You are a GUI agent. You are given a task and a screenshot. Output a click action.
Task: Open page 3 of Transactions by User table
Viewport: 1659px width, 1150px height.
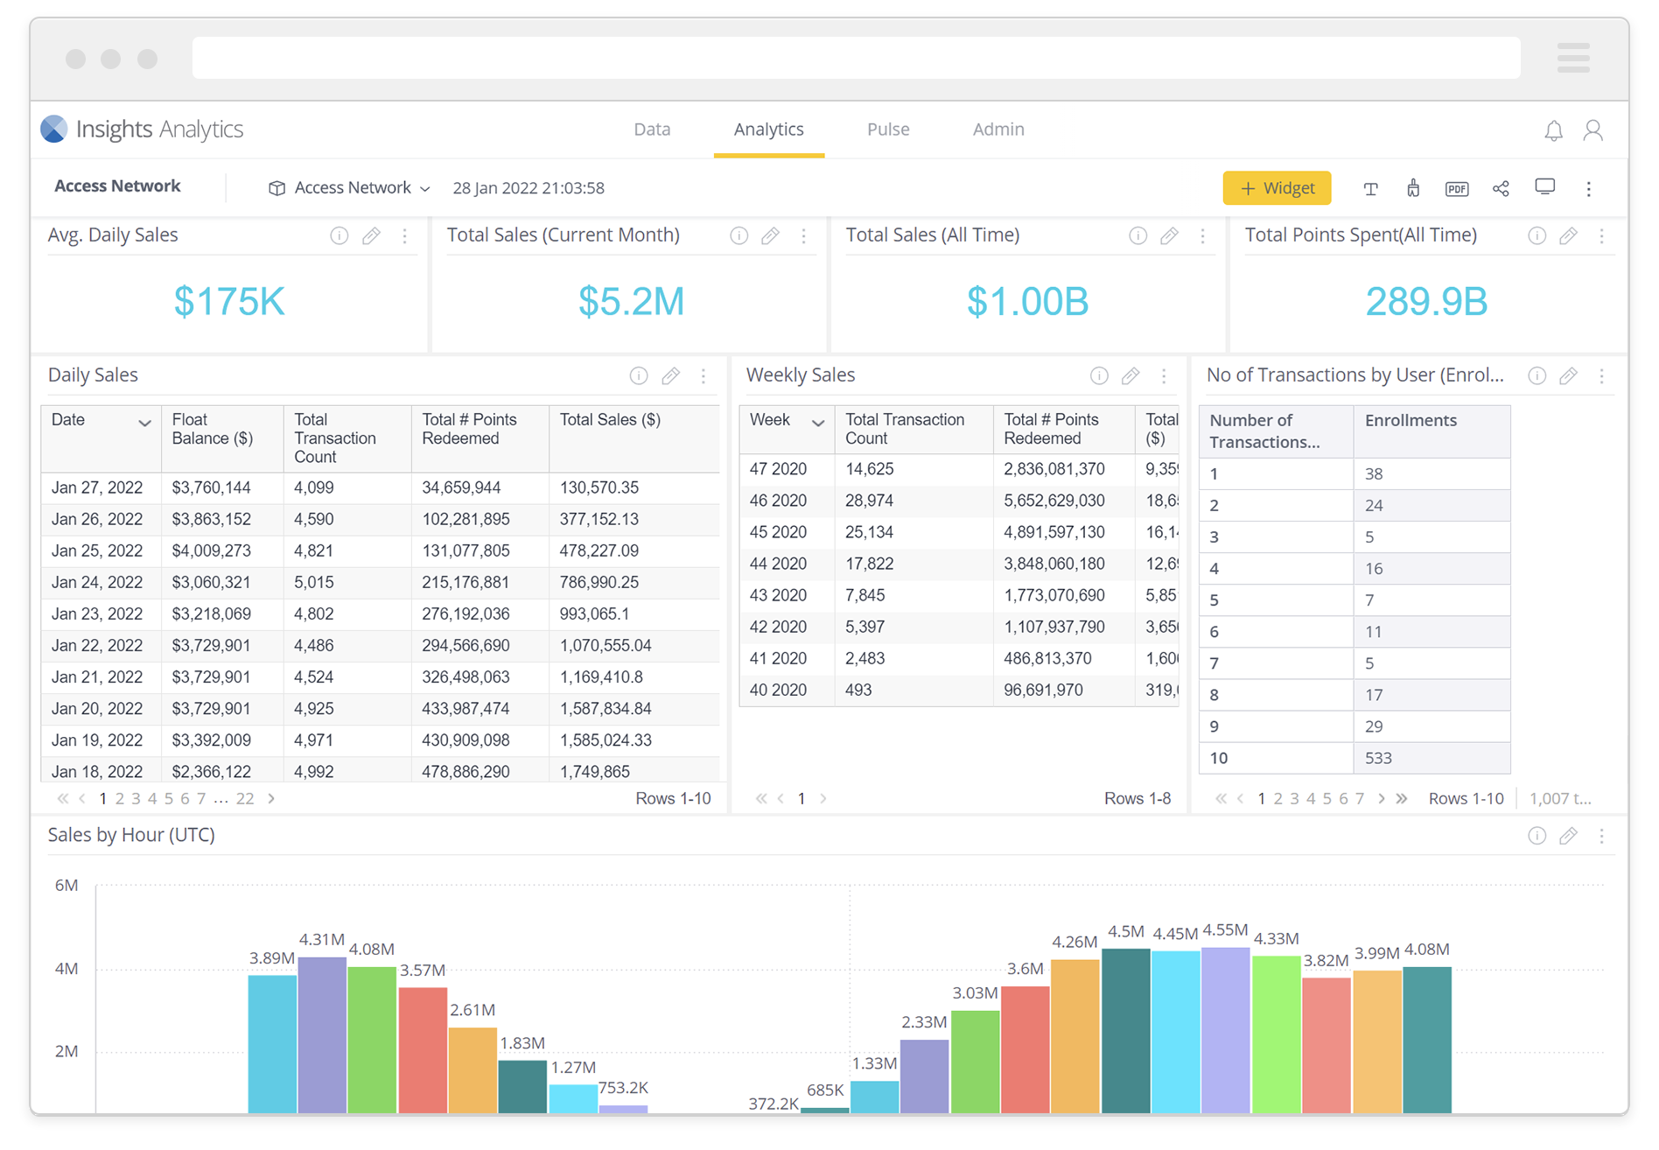pos(1294,798)
